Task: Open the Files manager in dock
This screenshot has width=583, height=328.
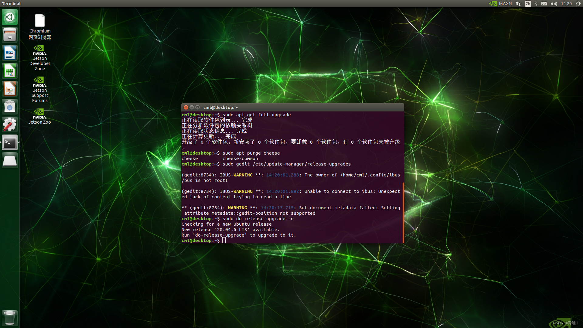Action: click(10, 35)
